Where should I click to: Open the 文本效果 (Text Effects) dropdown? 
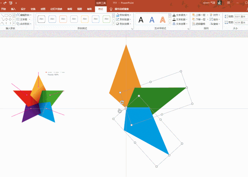[x=180, y=24]
